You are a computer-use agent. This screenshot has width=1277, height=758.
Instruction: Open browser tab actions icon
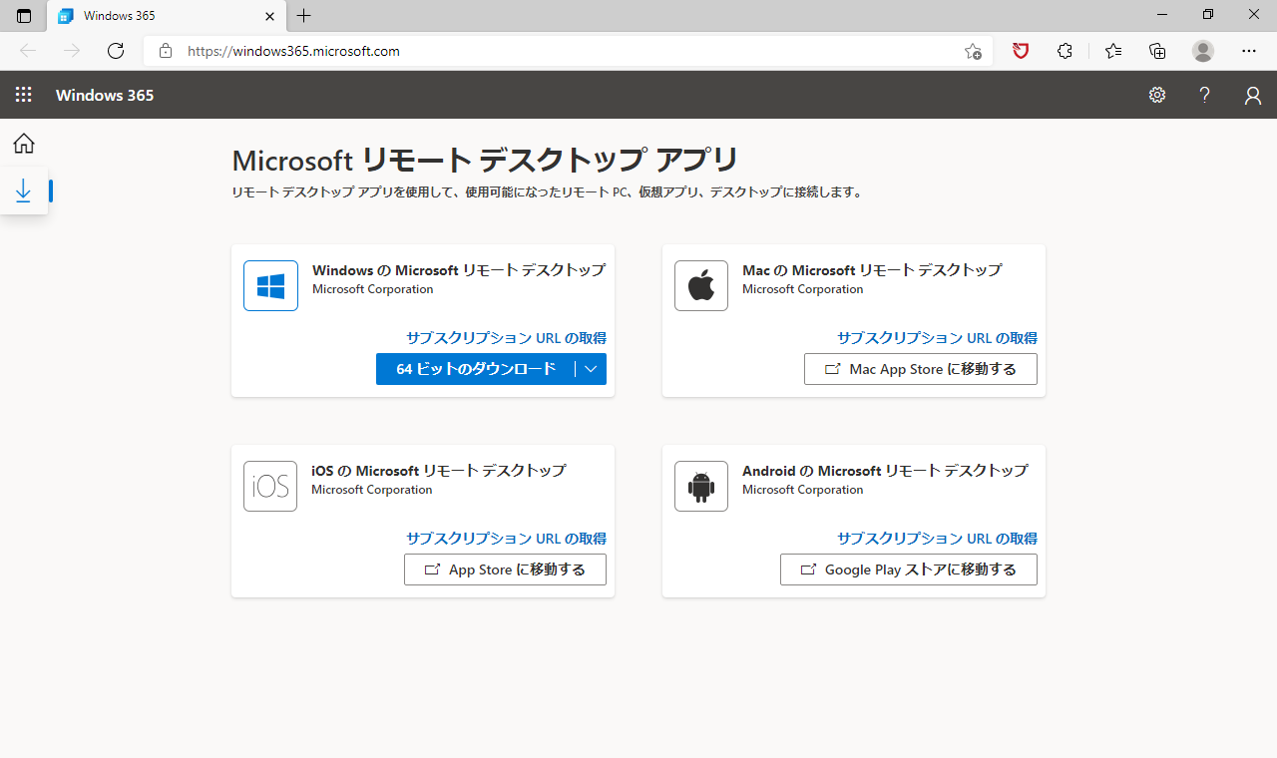pos(24,16)
